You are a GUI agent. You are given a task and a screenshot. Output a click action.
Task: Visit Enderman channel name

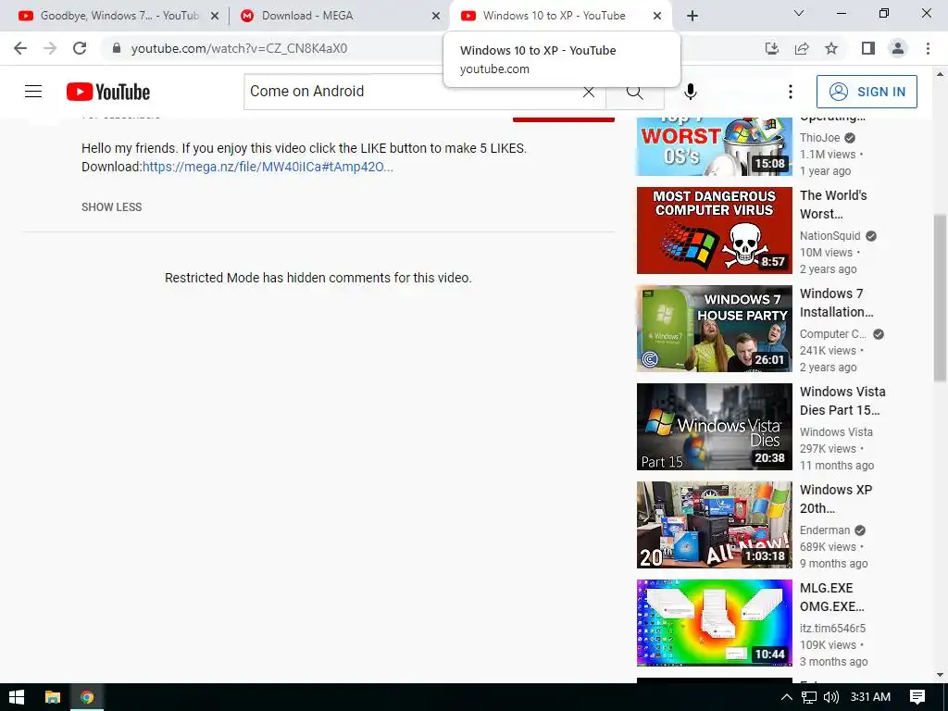coord(825,530)
